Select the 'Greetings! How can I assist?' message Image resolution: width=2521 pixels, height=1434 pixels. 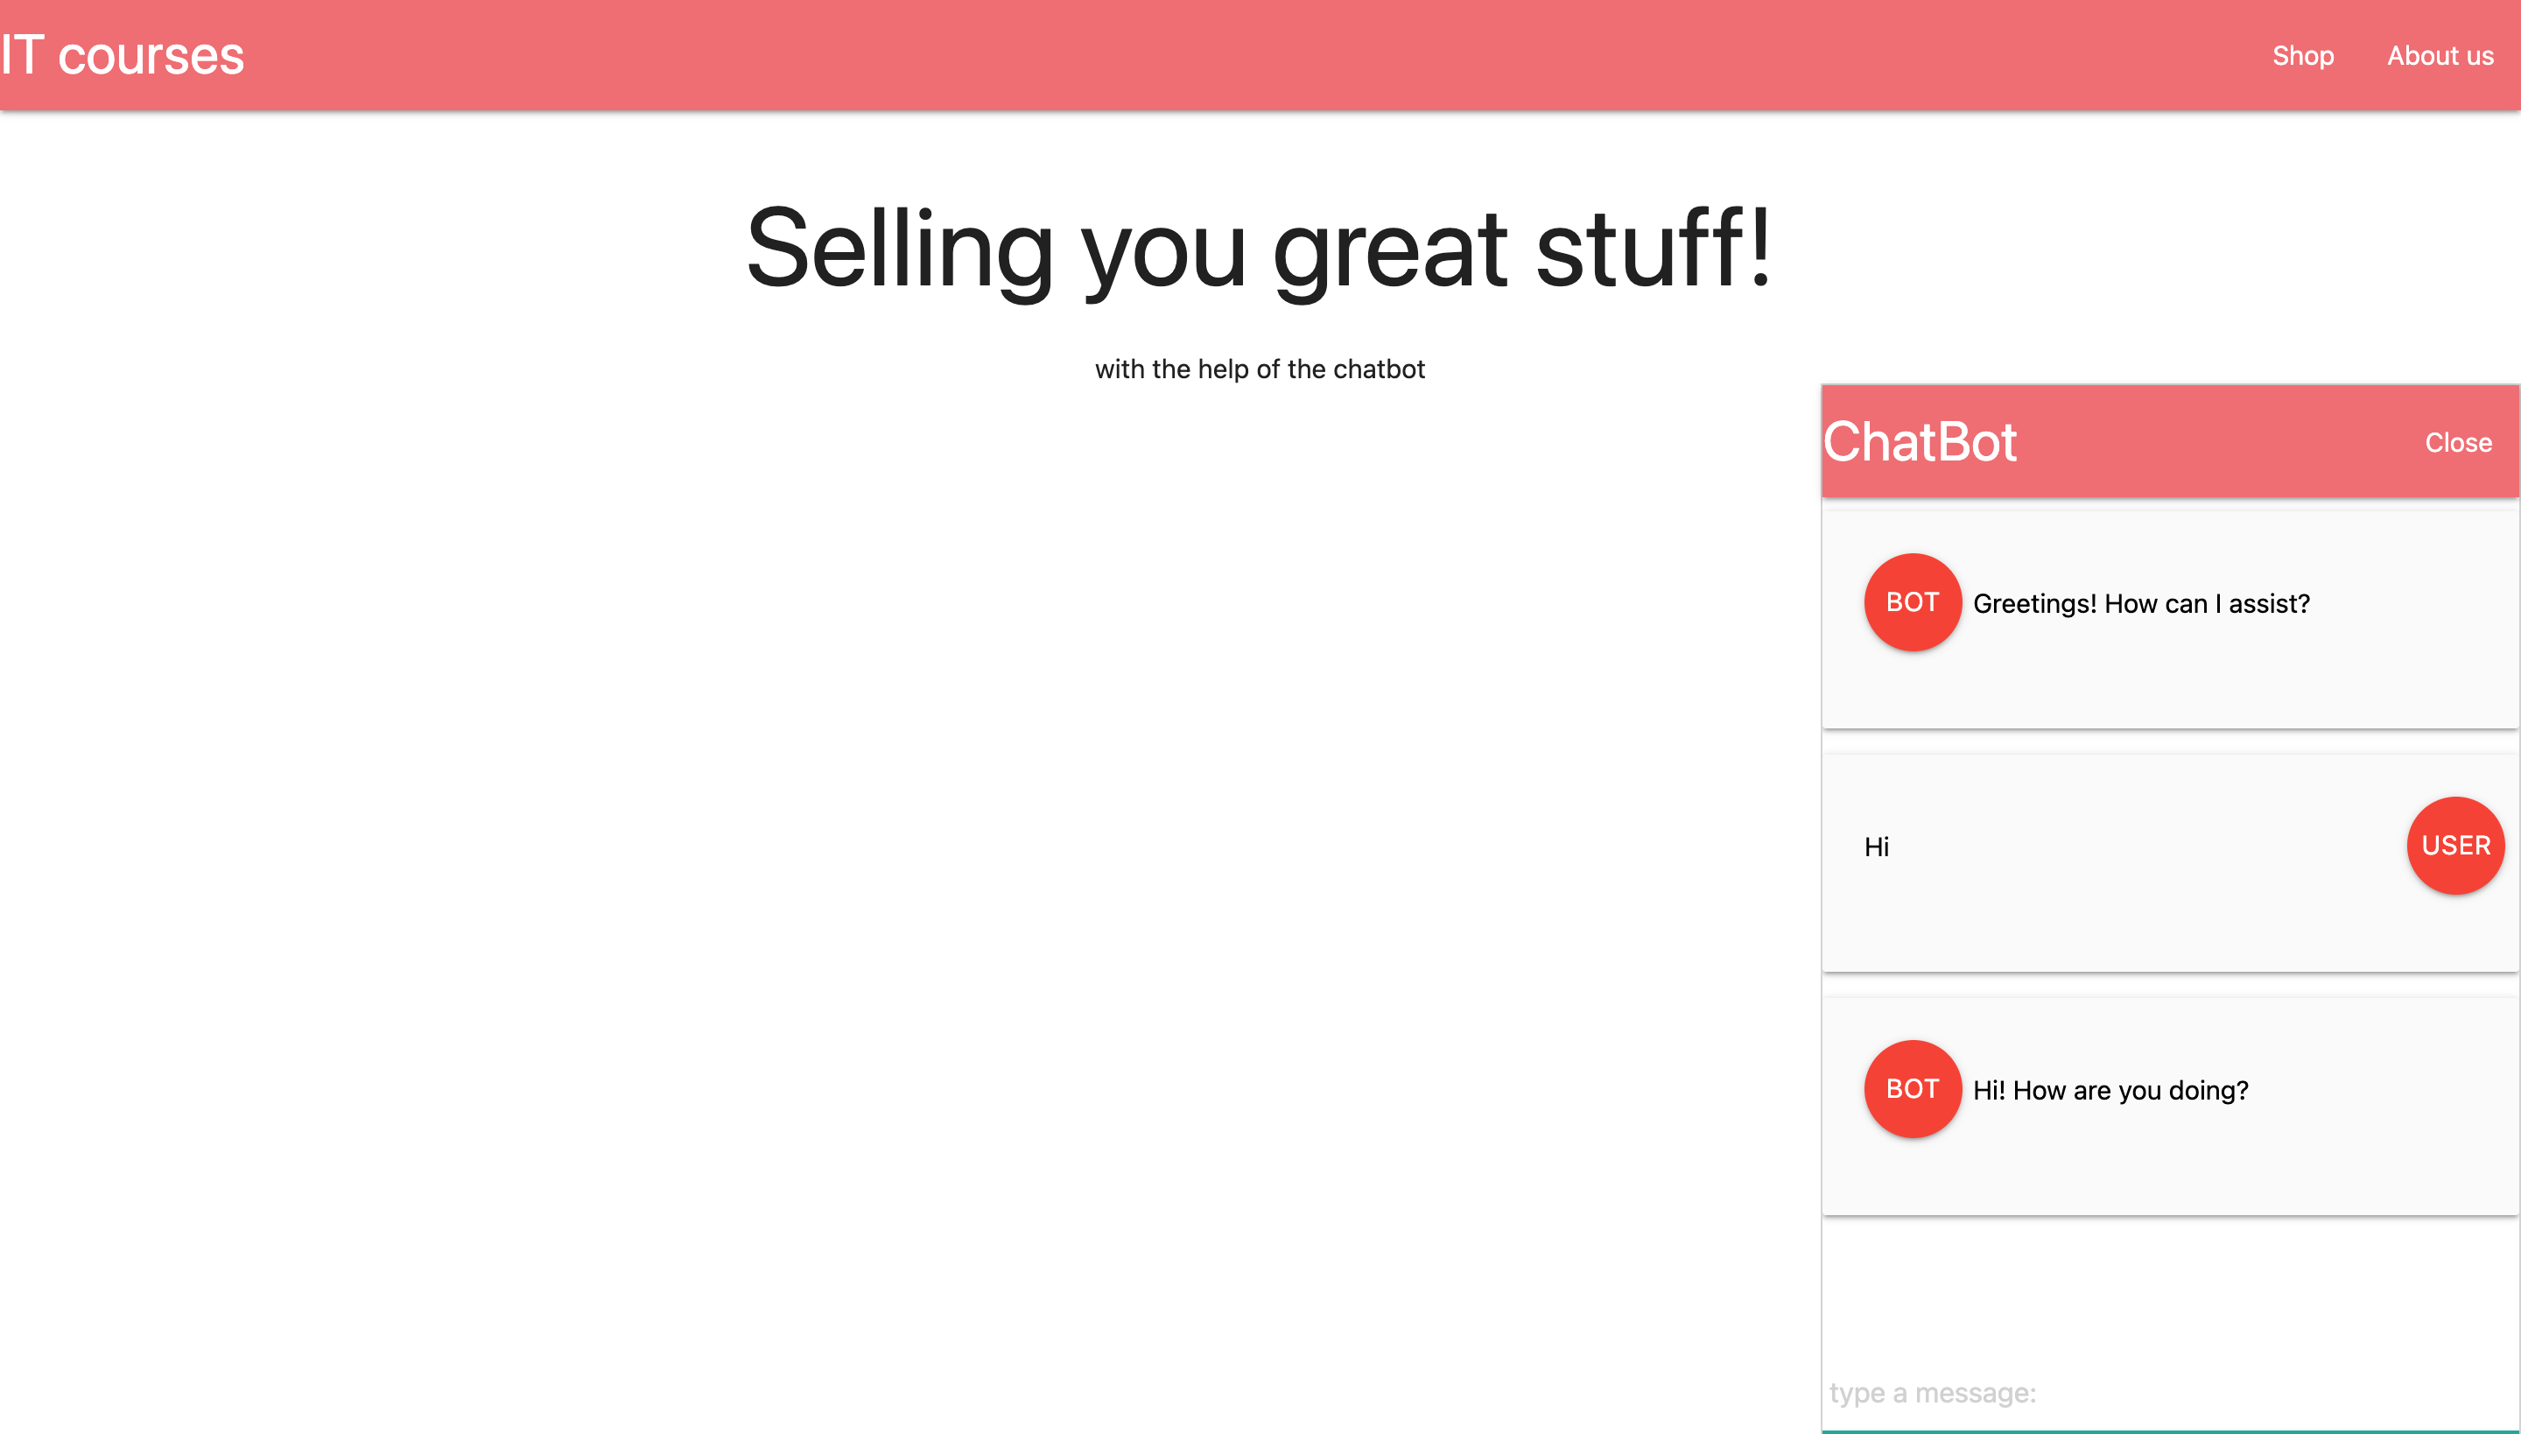coord(2142,602)
